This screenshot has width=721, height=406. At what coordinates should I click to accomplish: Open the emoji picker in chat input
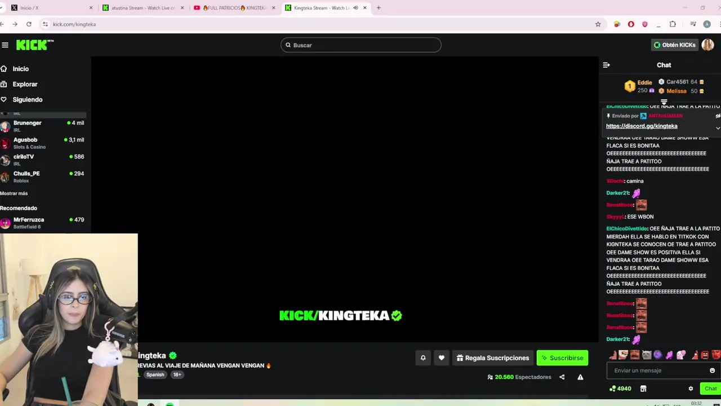712,370
